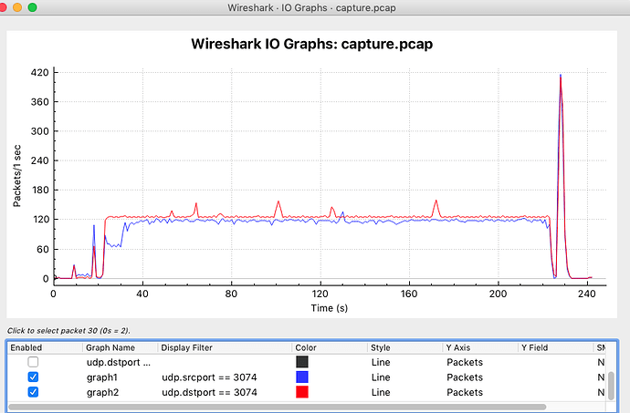Click the horizontal scrollbar under the graph table

tap(278, 407)
